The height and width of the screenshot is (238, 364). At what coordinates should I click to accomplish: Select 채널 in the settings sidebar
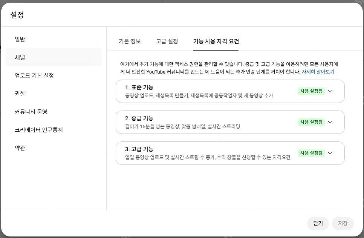[20, 58]
